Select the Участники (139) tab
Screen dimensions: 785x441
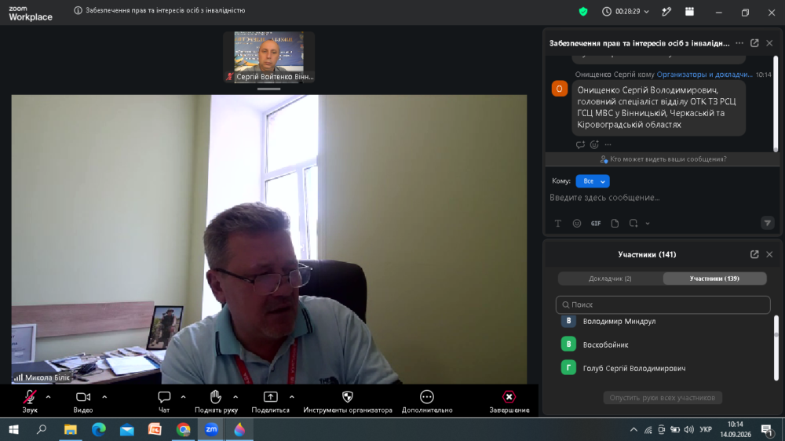pos(714,279)
